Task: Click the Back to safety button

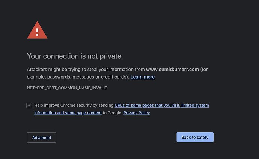Action: point(195,137)
